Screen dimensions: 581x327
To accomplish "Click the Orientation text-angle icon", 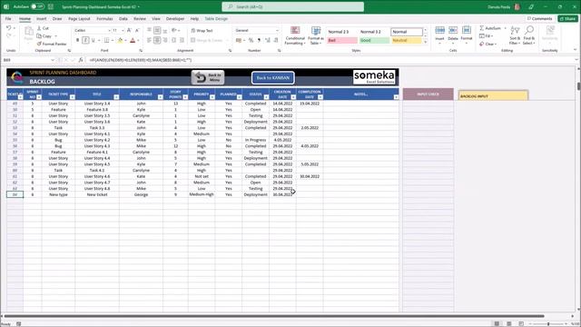I will (173, 30).
